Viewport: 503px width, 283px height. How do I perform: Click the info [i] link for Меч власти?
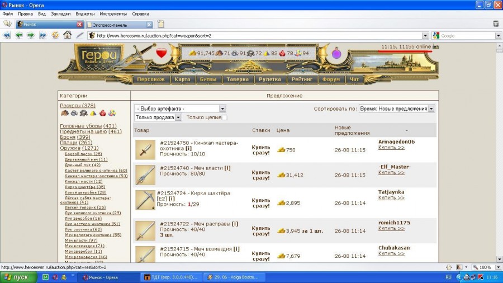[227, 168]
